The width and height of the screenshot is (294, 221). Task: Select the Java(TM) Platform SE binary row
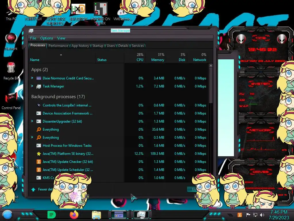coord(118,154)
